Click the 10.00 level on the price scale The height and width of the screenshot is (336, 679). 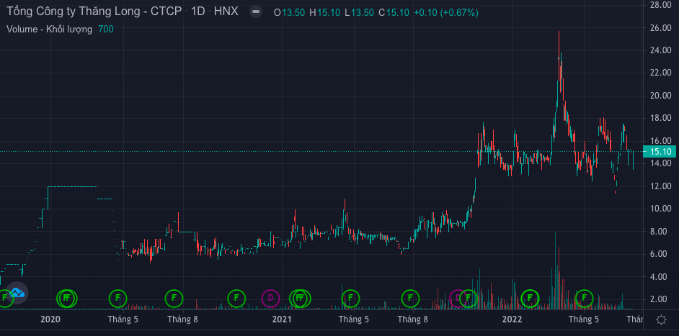tap(660, 209)
